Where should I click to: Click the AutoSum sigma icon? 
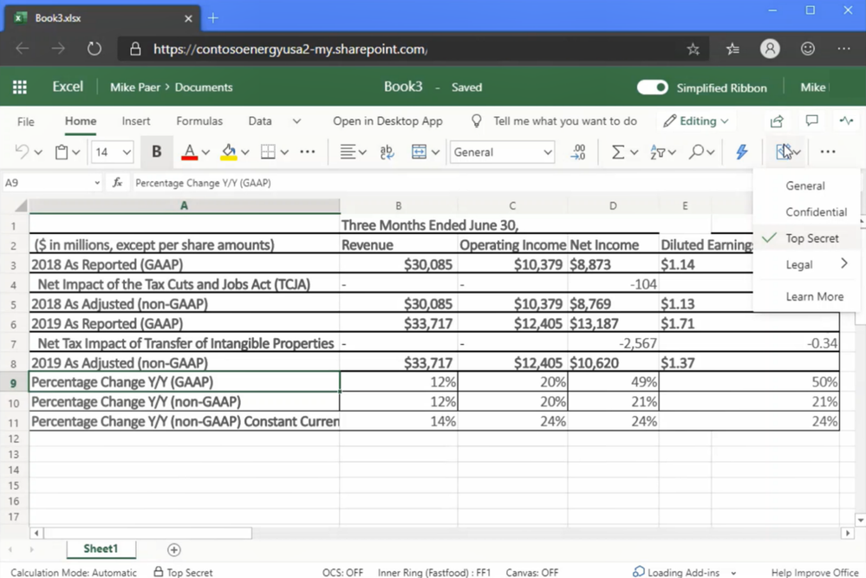click(x=617, y=152)
